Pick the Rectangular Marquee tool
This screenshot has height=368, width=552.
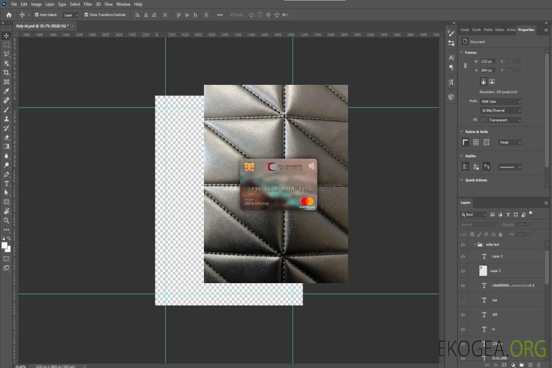[7, 45]
